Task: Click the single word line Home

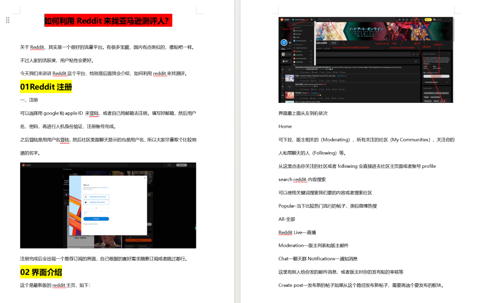Action: pyautogui.click(x=285, y=127)
